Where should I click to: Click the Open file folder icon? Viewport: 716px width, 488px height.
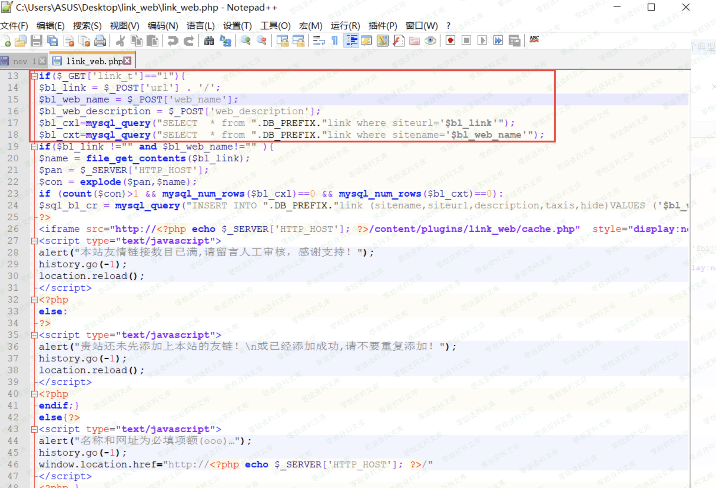tap(21, 41)
